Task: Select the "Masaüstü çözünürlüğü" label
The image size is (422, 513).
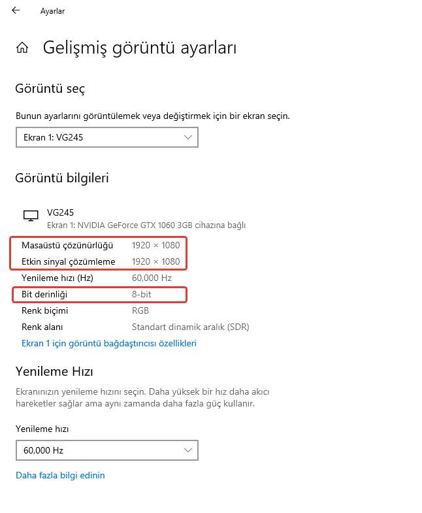Action: click(67, 246)
